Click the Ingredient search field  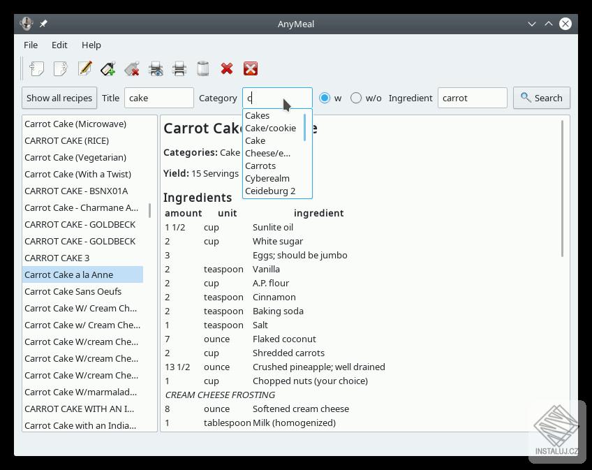coord(473,98)
